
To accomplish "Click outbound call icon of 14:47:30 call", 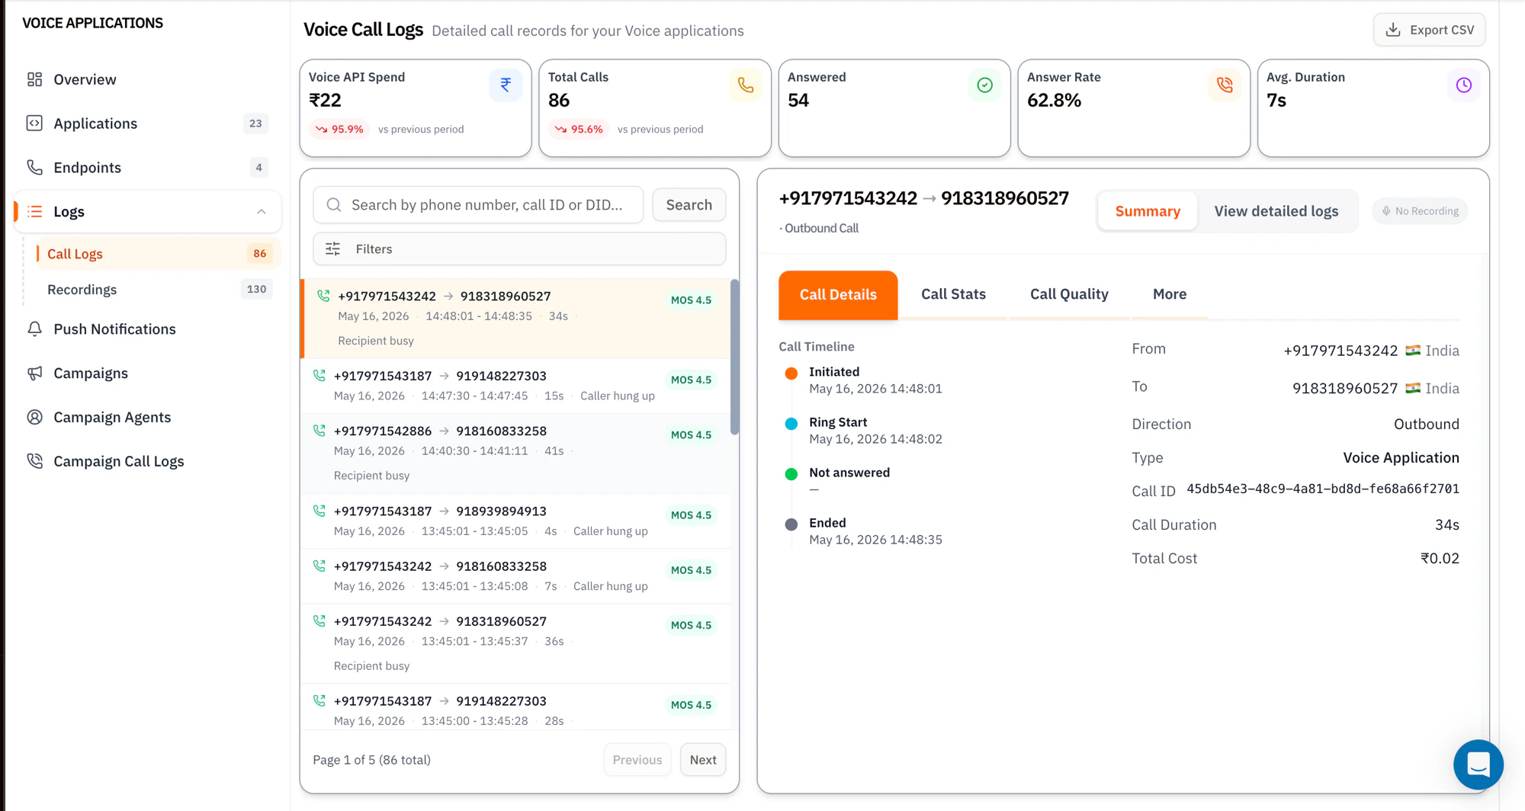I will [x=319, y=376].
